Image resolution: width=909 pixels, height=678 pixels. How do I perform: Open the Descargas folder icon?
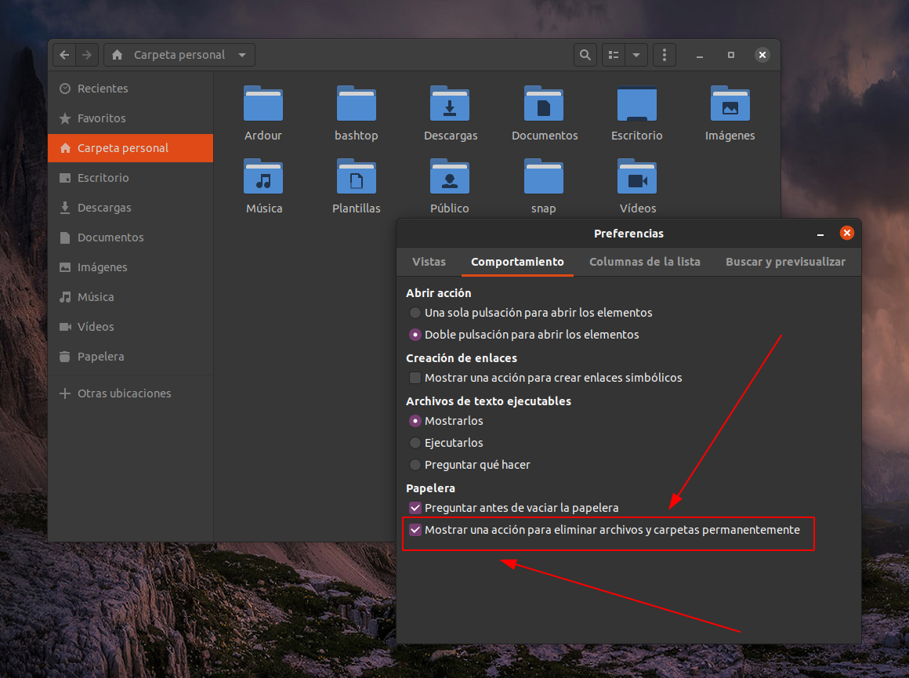coord(450,104)
